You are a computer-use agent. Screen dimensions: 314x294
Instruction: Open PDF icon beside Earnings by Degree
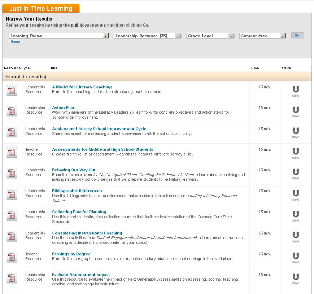click(x=12, y=258)
